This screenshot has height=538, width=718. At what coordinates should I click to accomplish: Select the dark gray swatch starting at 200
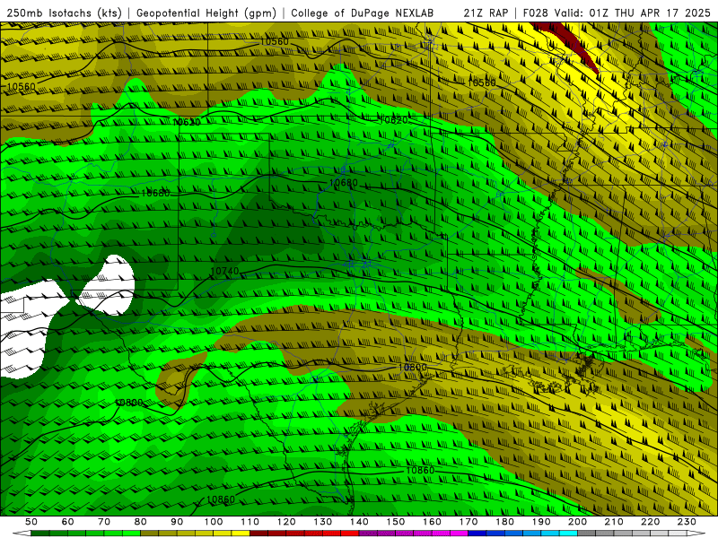point(587,534)
